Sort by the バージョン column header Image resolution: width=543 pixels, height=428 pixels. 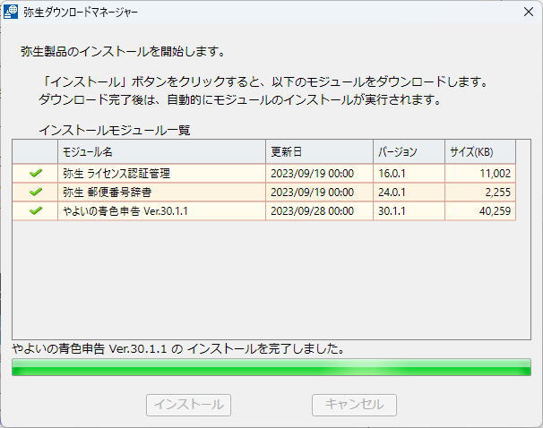[x=409, y=151]
